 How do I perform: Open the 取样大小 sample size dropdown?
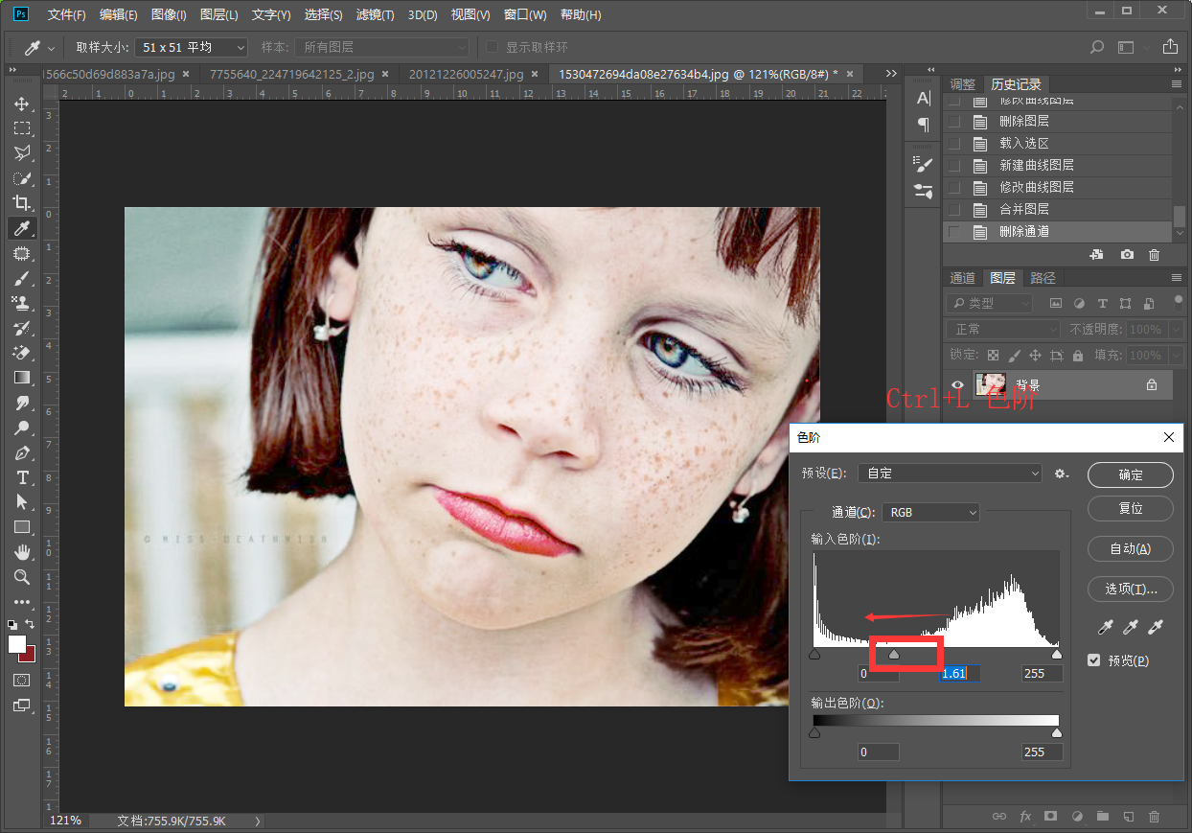(x=190, y=47)
